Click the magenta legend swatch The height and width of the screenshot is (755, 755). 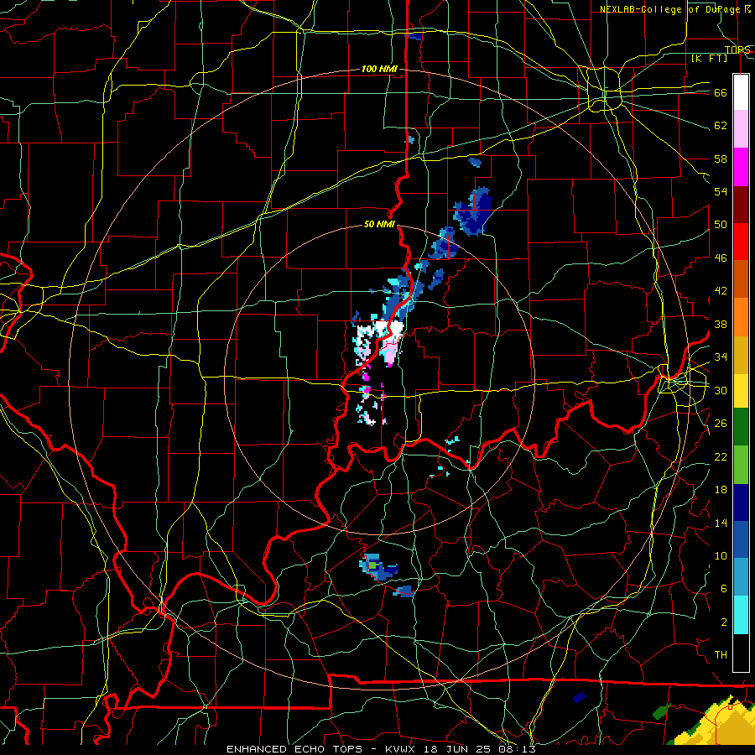[x=741, y=167]
